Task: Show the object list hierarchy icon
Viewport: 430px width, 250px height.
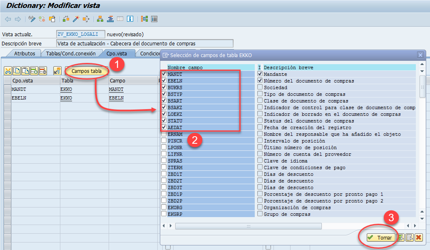Action: point(100,19)
